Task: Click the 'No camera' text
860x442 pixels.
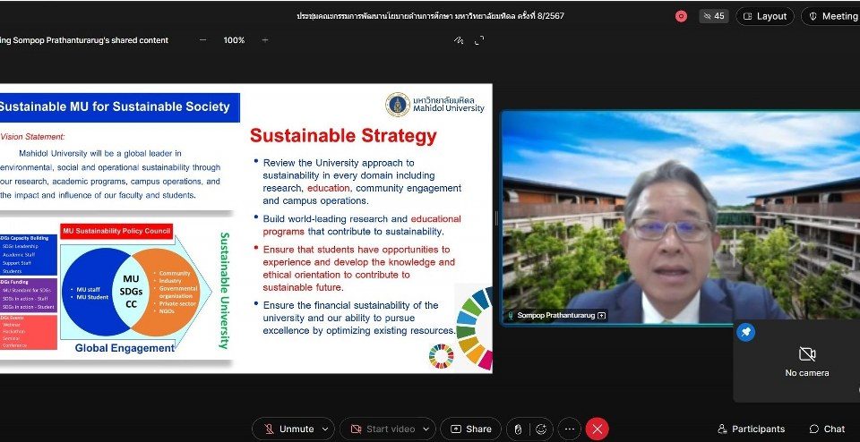Action: tap(807, 373)
